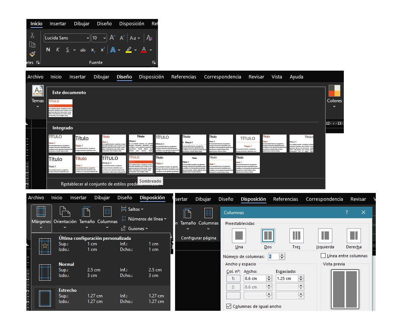The width and height of the screenshot is (407, 329).
Task: Open the Orientación dropdown
Action: click(65, 217)
